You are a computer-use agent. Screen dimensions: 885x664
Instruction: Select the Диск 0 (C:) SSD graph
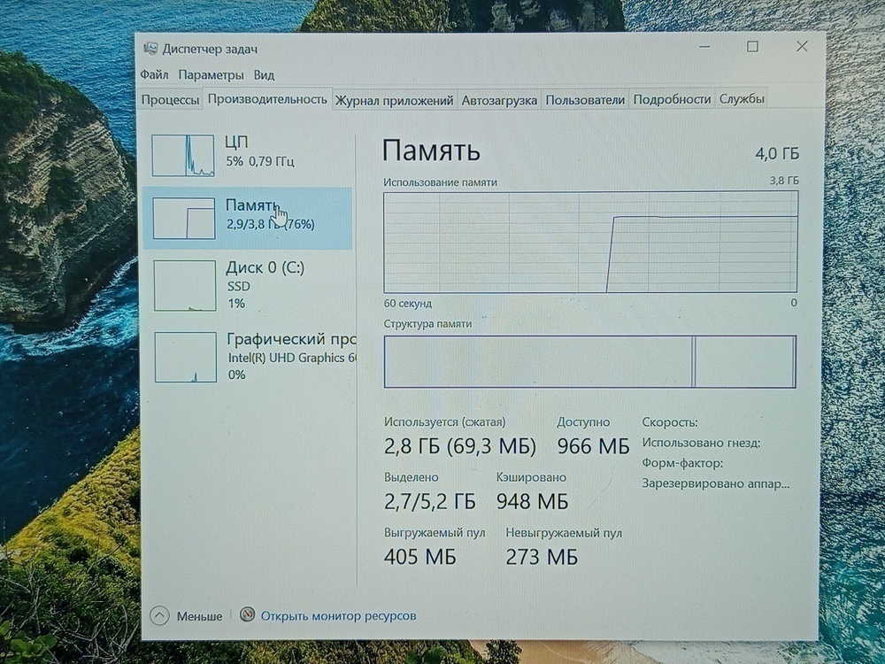[x=183, y=283]
